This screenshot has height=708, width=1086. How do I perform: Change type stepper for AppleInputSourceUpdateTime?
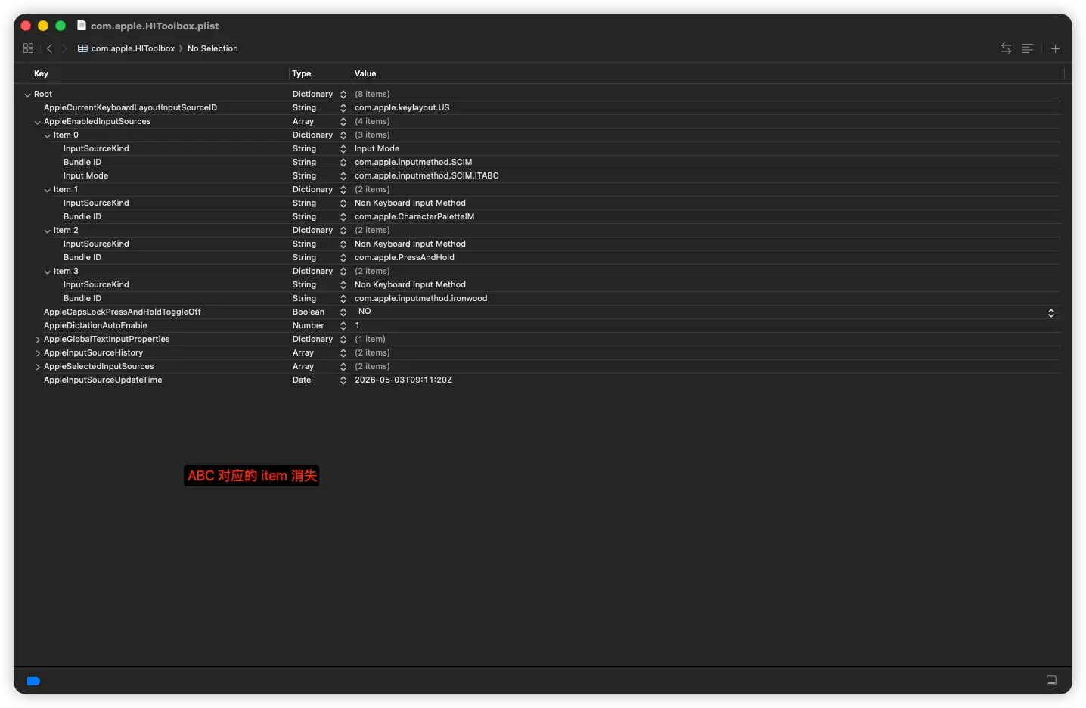(343, 380)
